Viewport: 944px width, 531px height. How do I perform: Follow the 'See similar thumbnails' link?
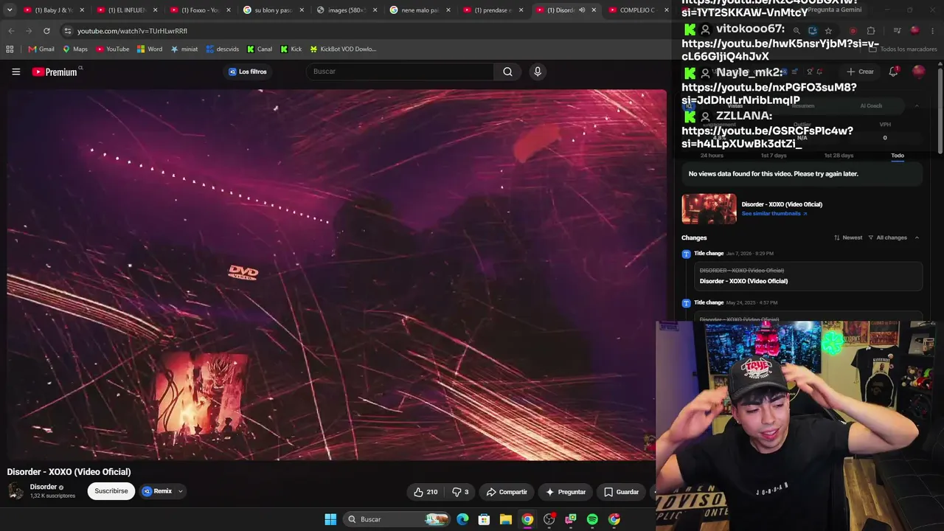(774, 214)
